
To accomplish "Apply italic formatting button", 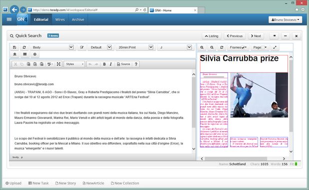I will tap(111, 64).
